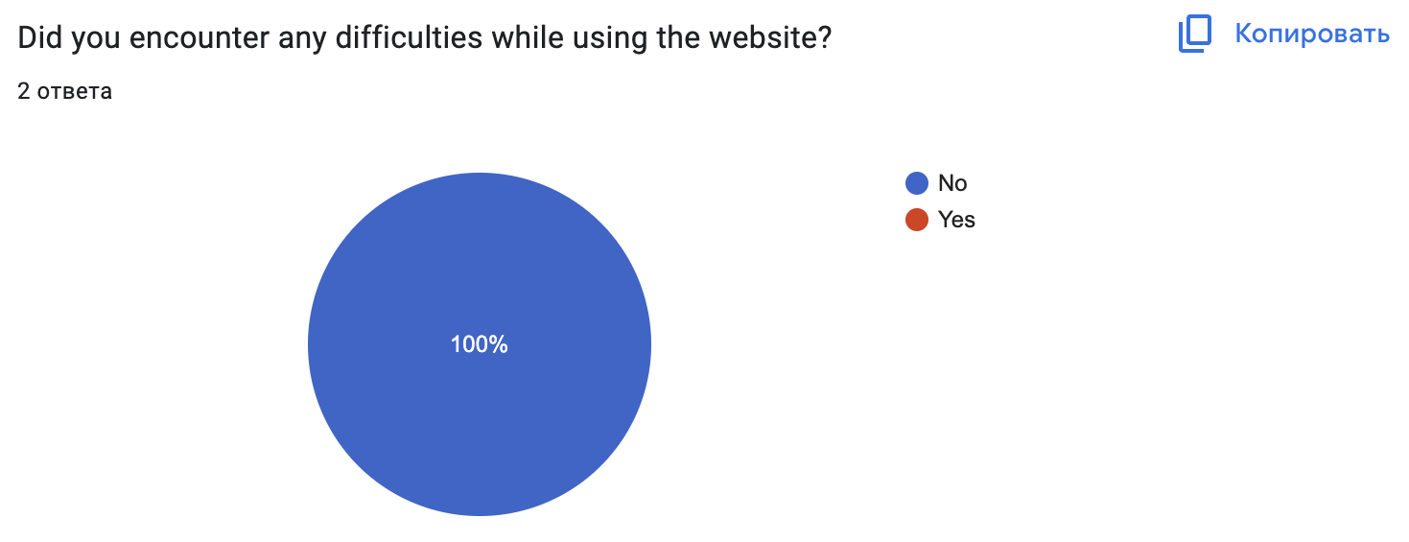Click the copy chart icon
The width and height of the screenshot is (1409, 542).
point(1195,35)
